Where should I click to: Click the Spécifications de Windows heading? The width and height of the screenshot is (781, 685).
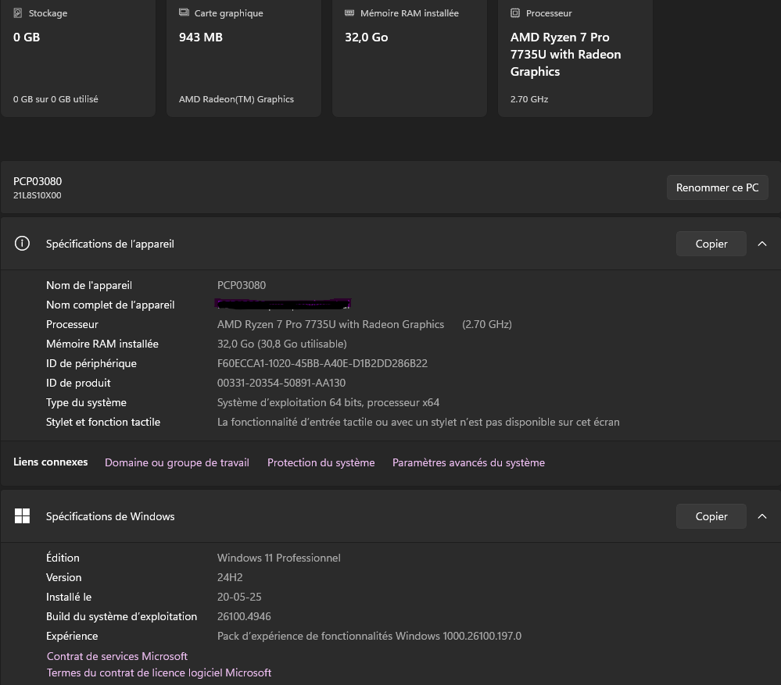pyautogui.click(x=110, y=516)
